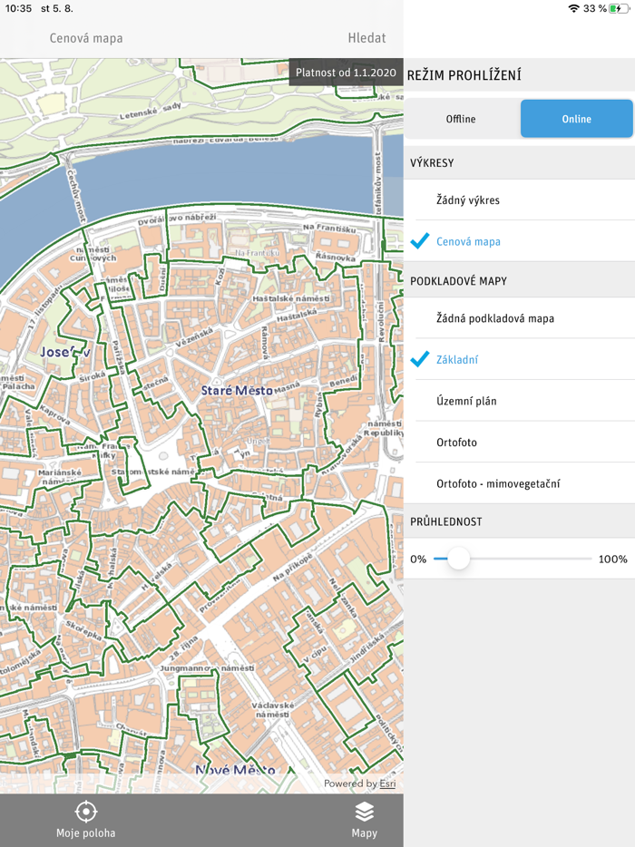Switch viewing mode to Offline
Viewport: 635px width, 847px height.
[461, 119]
